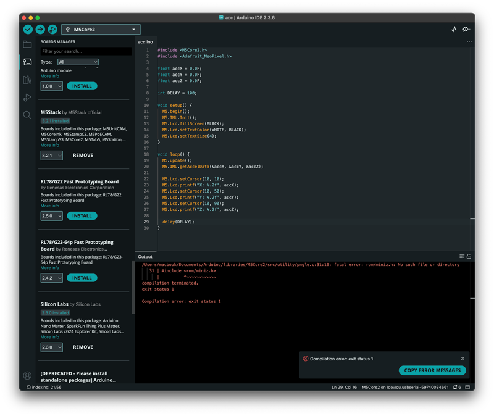Click the #include <M5Core2.h> line
Viewport: 494px width, 416px height.
tap(182, 50)
